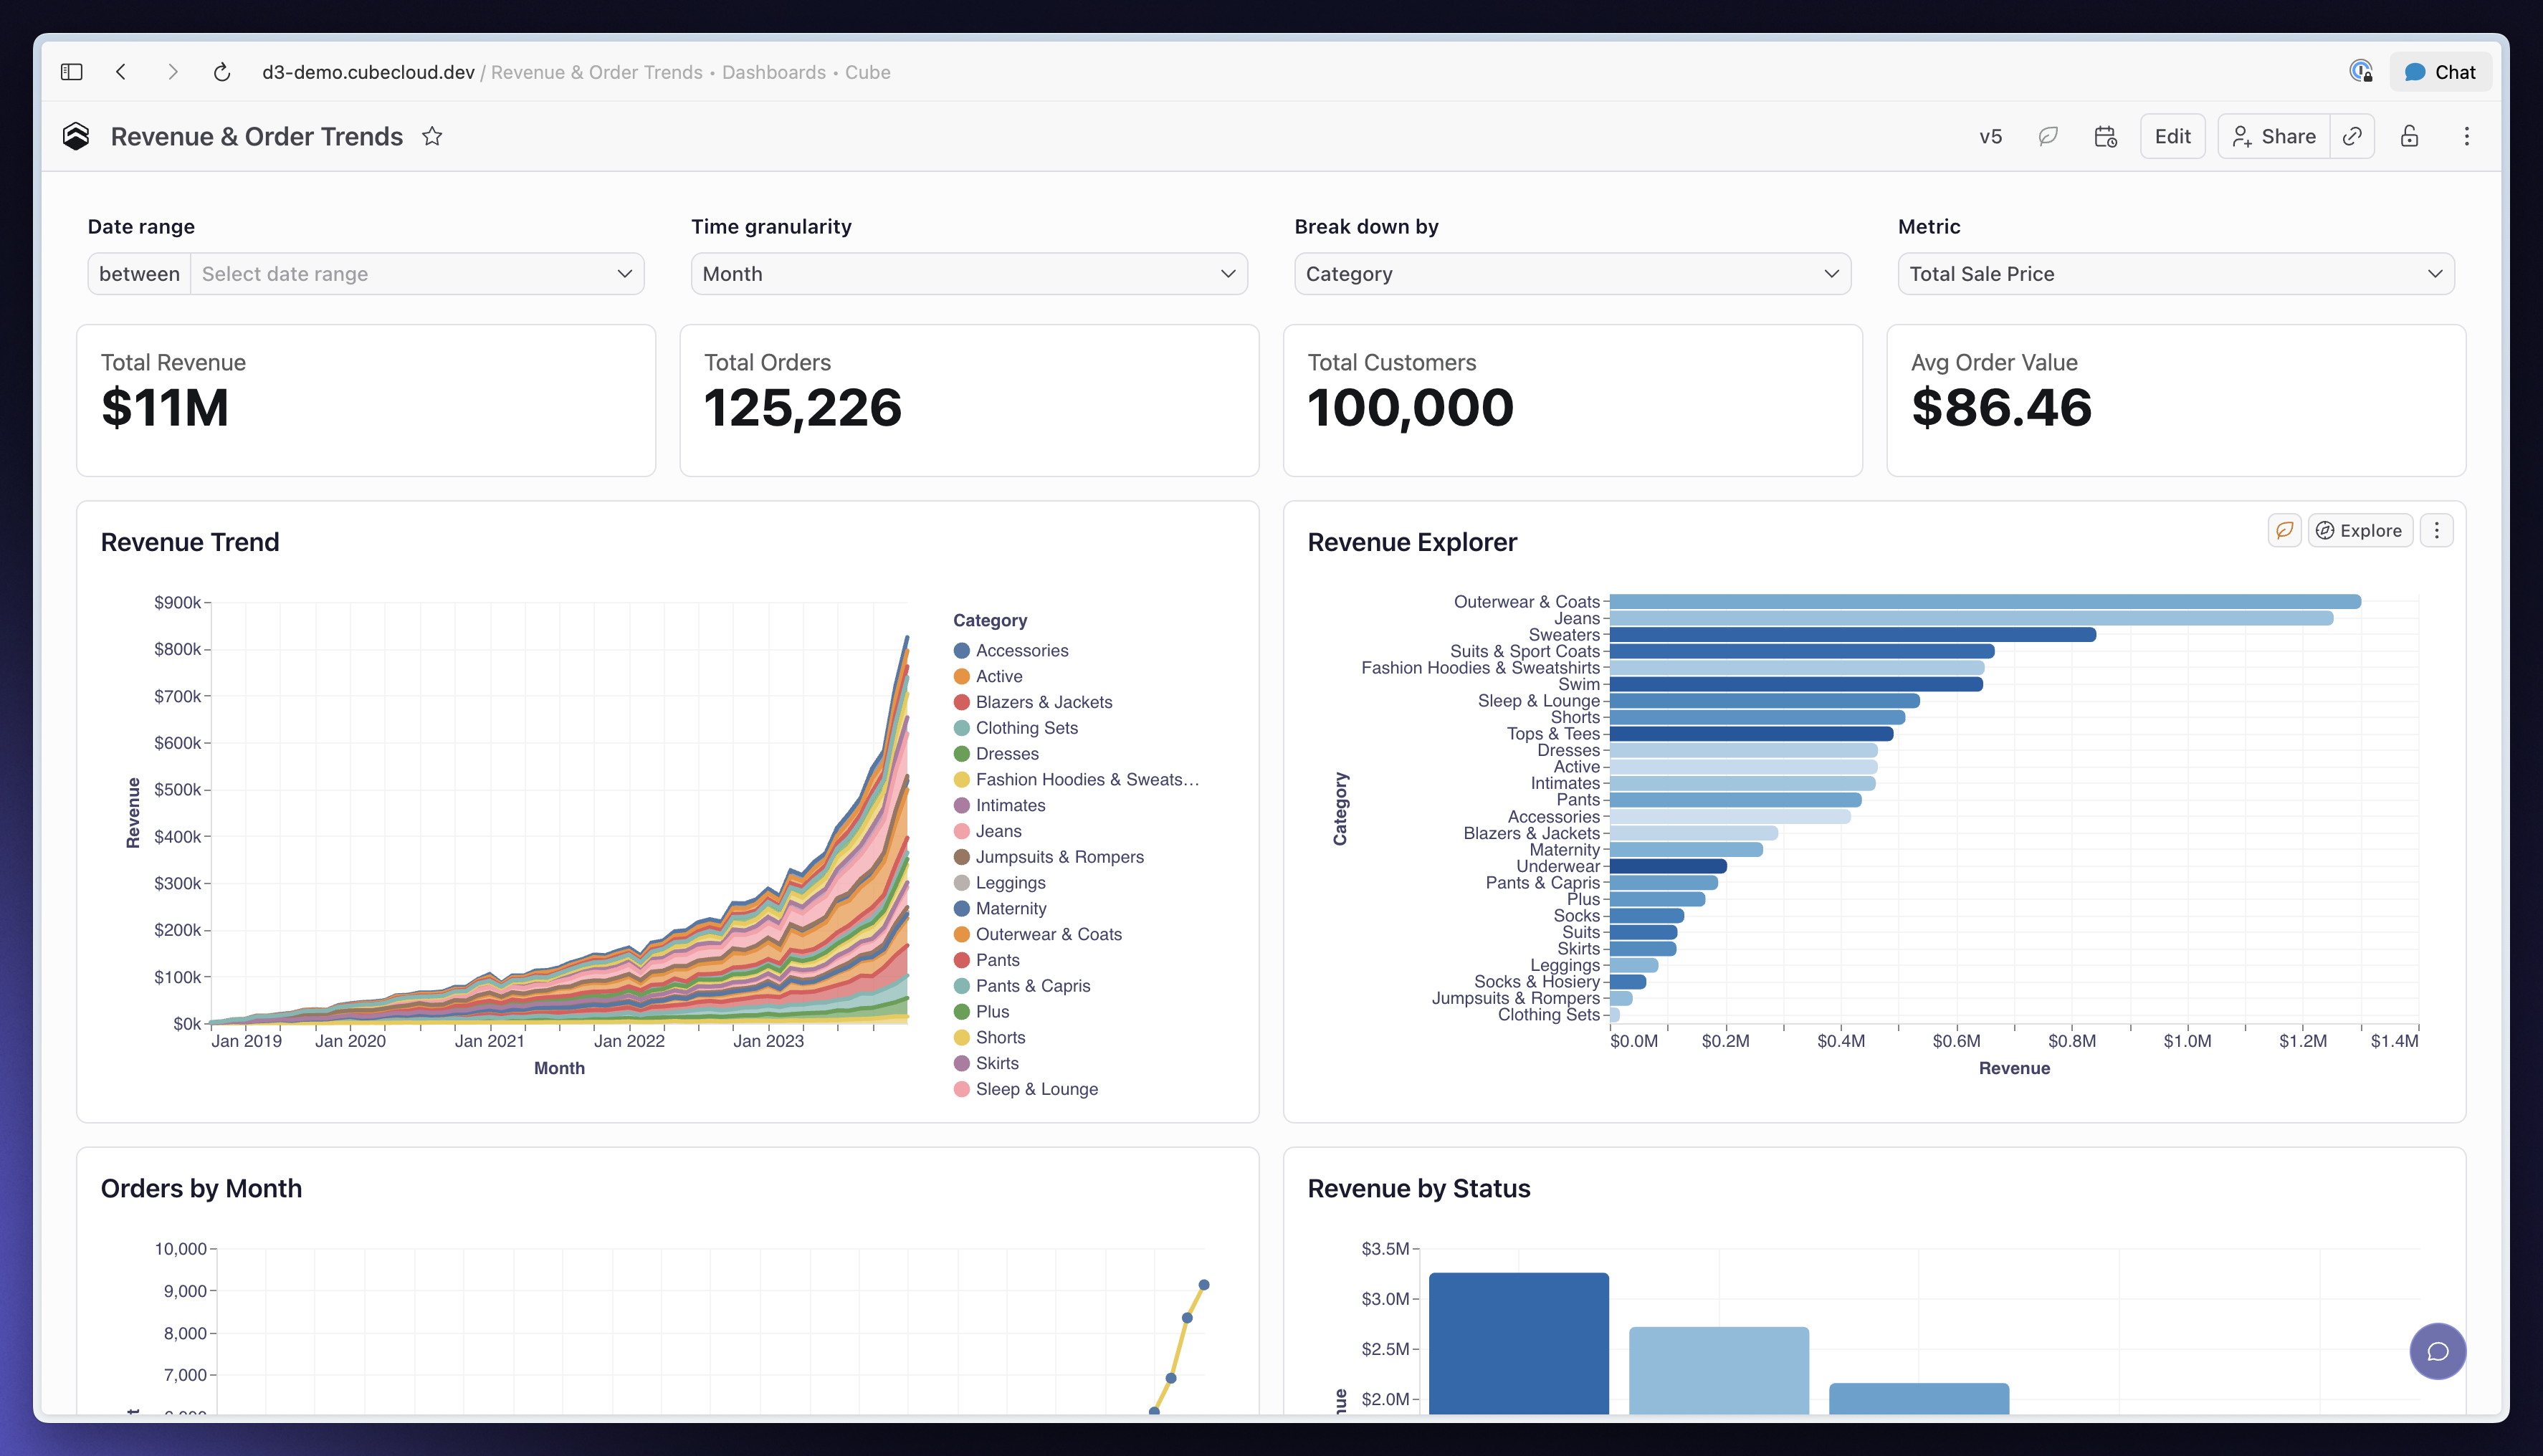
Task: Reload the page with refresh icon
Action: point(222,72)
